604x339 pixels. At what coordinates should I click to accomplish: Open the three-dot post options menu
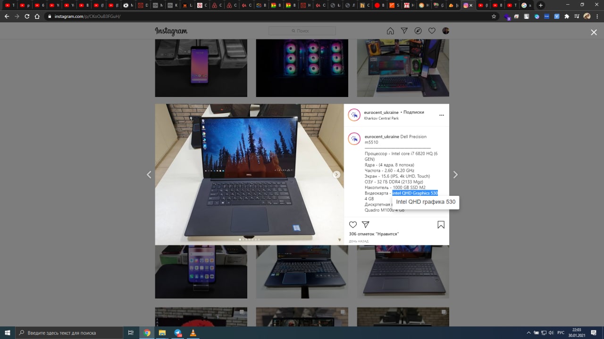(x=442, y=115)
